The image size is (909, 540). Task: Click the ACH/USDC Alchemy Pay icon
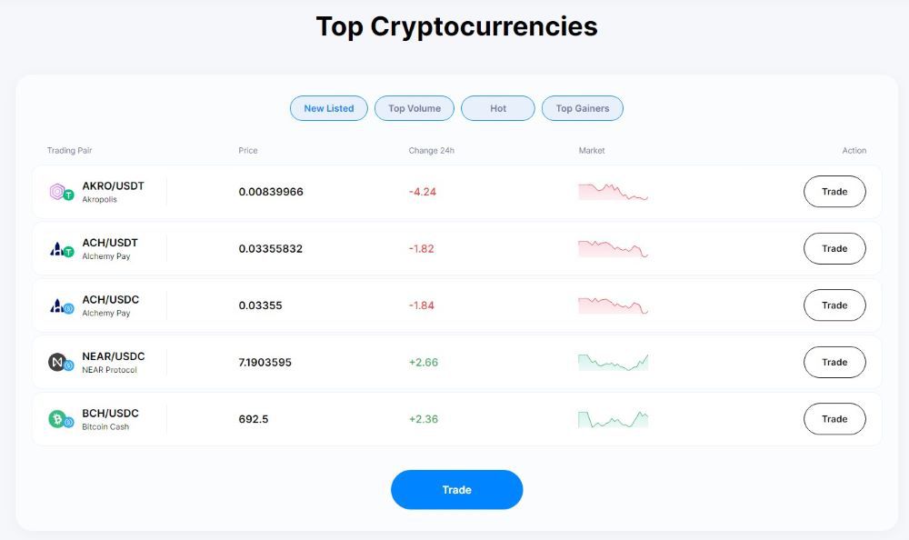point(61,306)
